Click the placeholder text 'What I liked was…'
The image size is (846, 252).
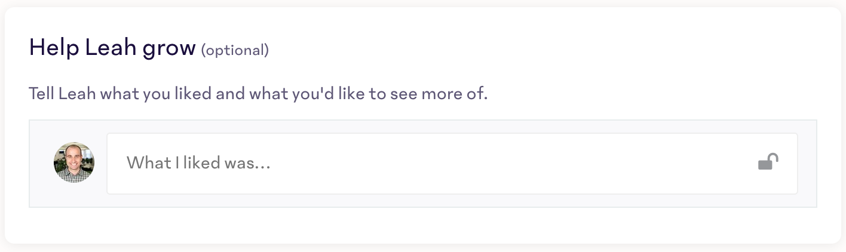tap(199, 162)
